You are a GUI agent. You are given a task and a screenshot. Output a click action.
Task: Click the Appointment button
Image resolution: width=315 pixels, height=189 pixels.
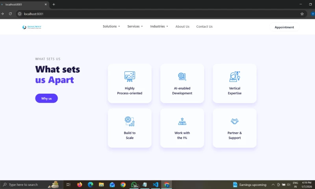point(284,27)
